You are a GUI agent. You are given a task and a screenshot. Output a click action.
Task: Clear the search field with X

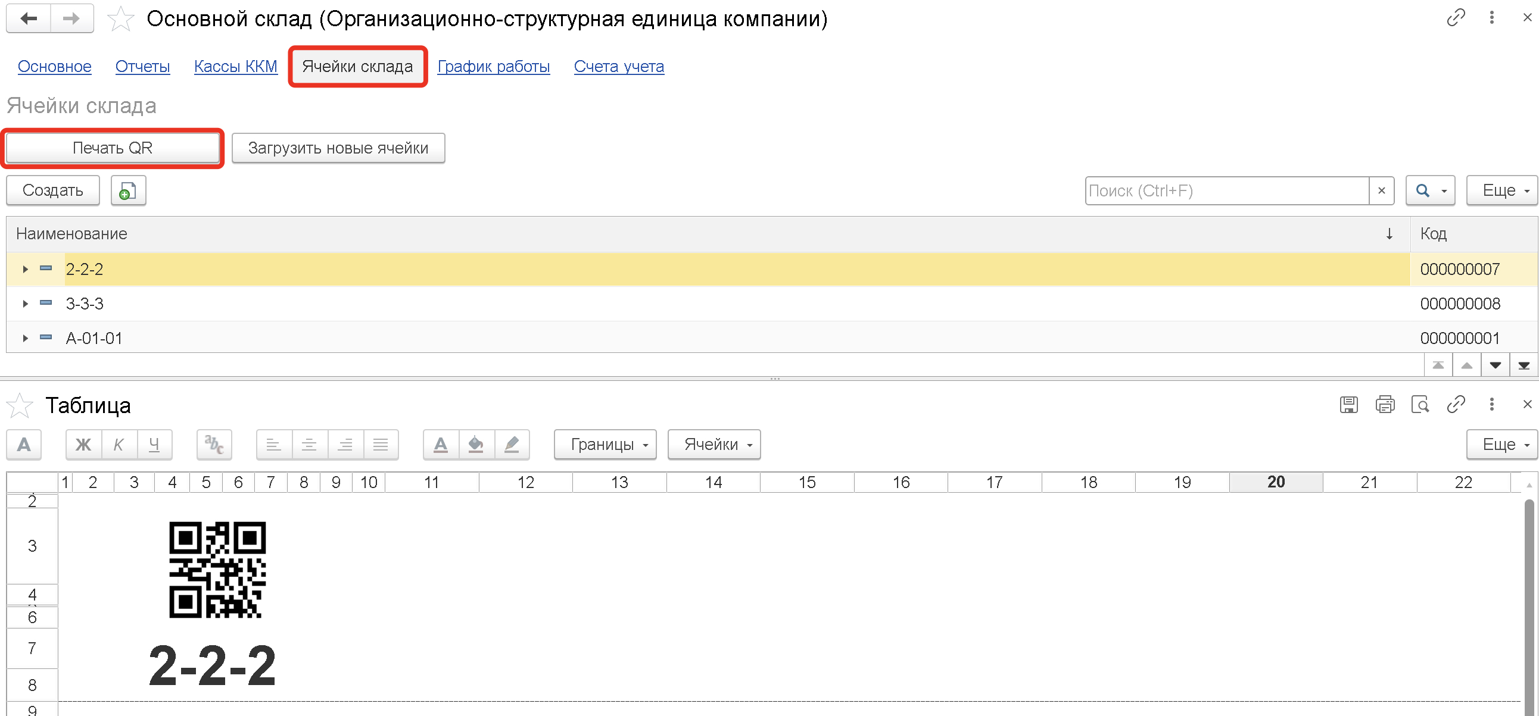coord(1381,190)
